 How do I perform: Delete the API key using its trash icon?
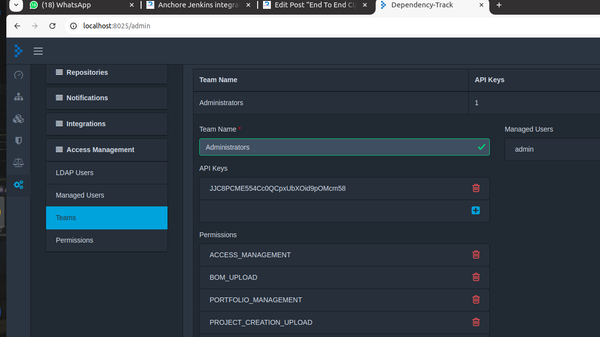(476, 188)
